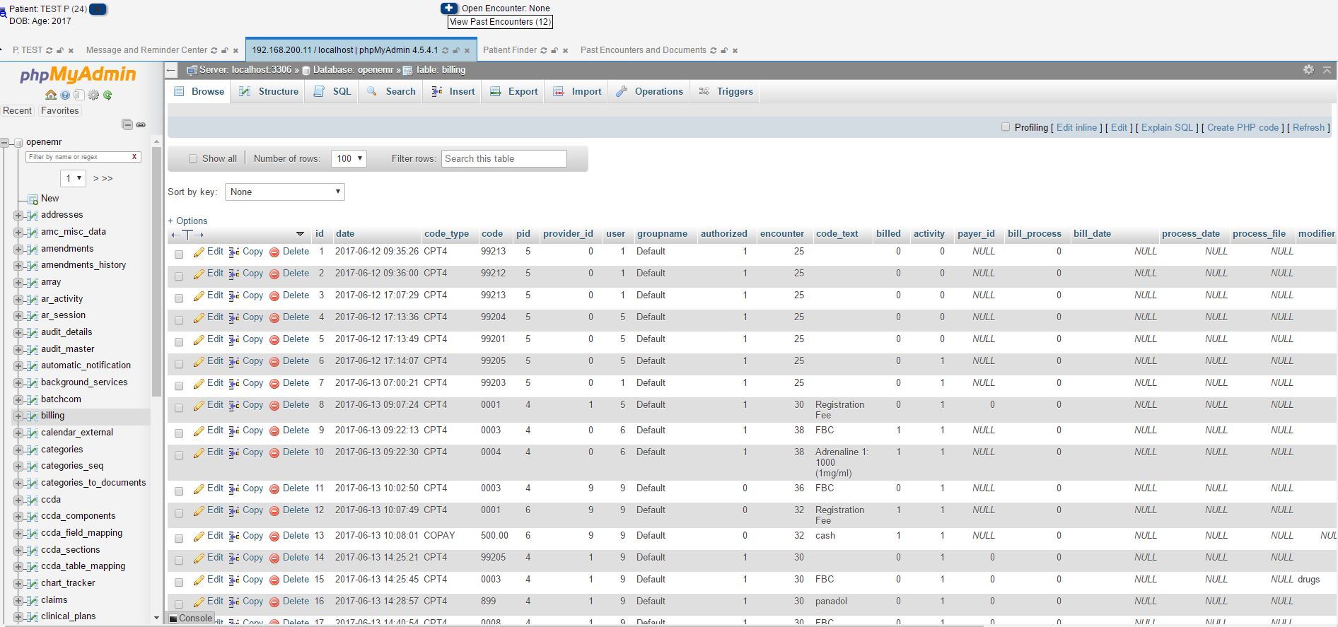Clear the table name filter X
The width and height of the screenshot is (1338, 627).
click(x=134, y=157)
